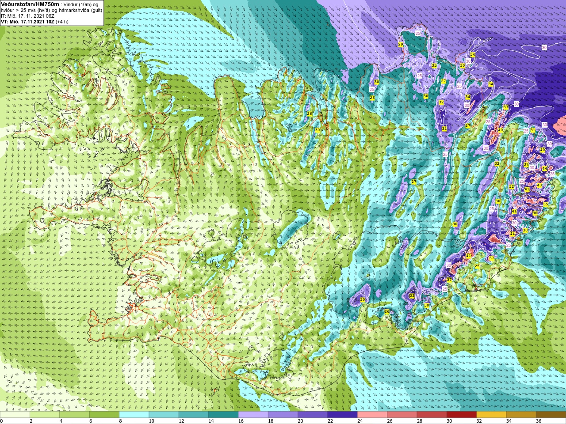
Task: Click the 2–4 m/s light green legend swatch
Action: (x=45, y=415)
